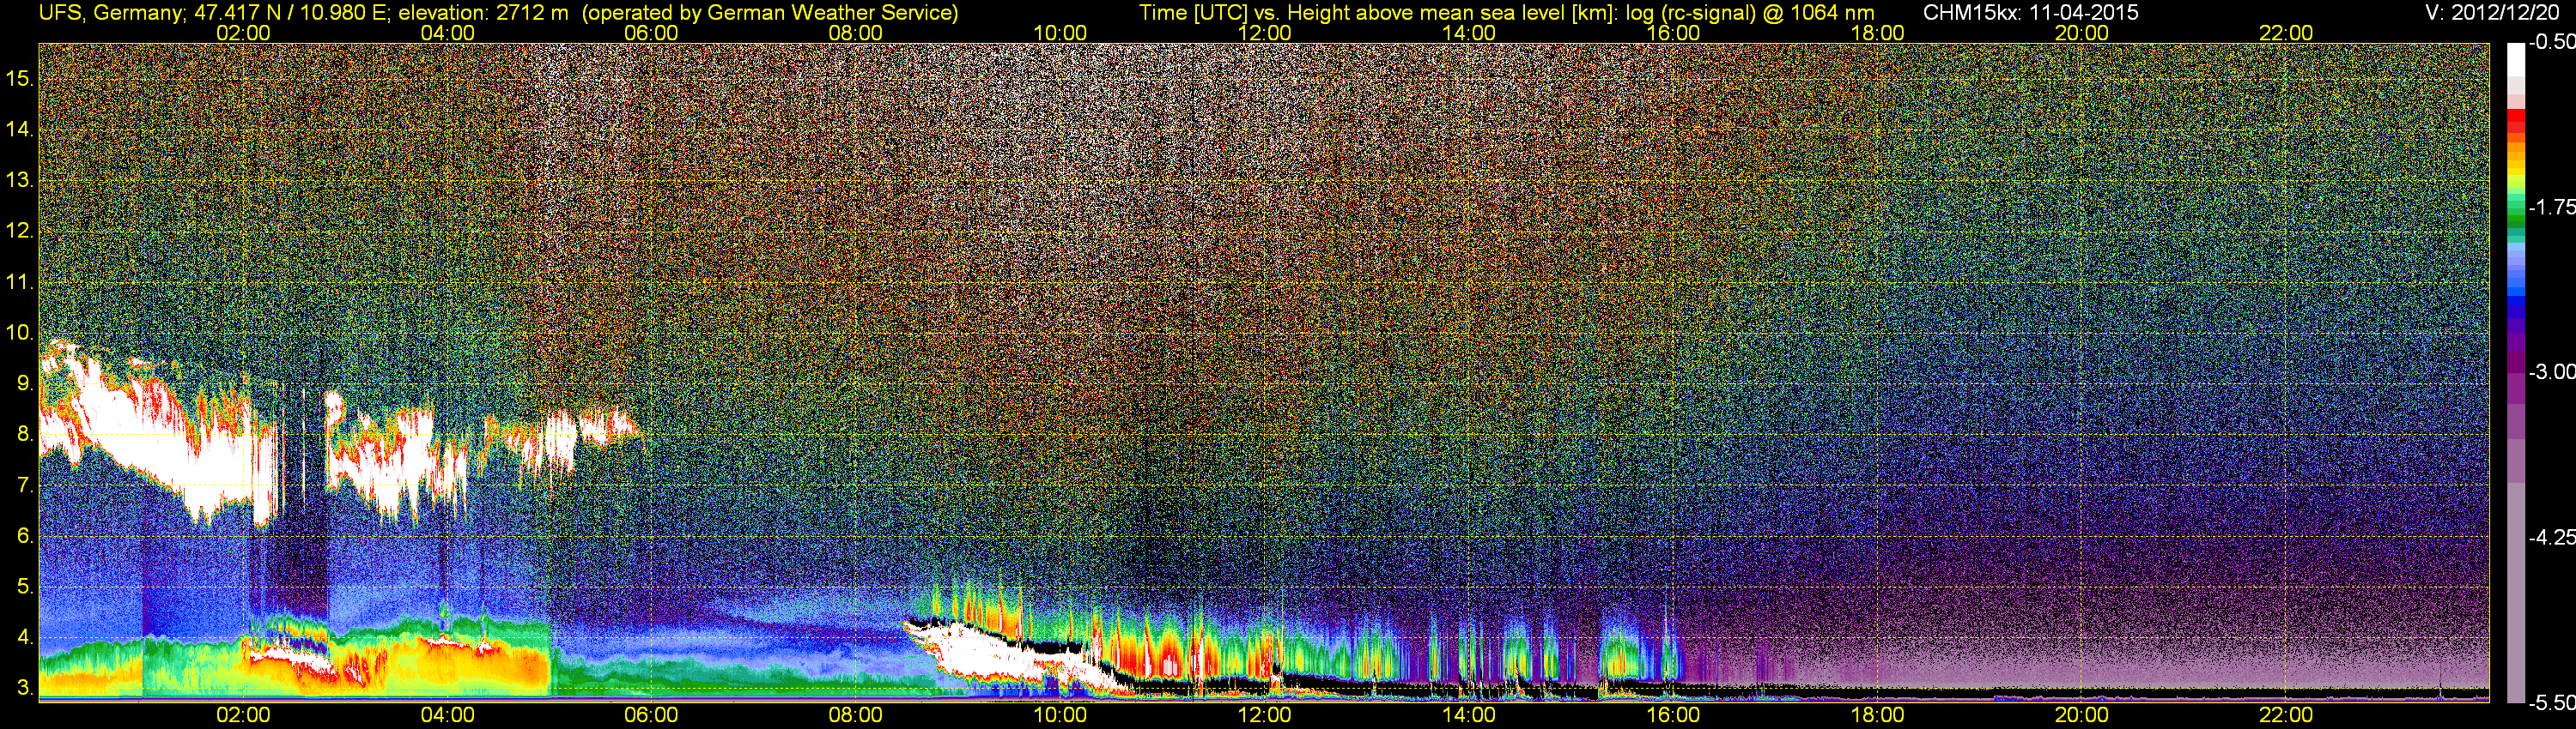Select the 22:00 tick on bottom time axis
2576x729 pixels.
(2286, 715)
